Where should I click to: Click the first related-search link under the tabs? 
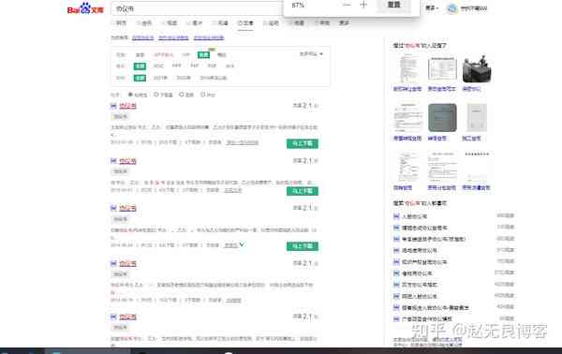click(x=142, y=37)
